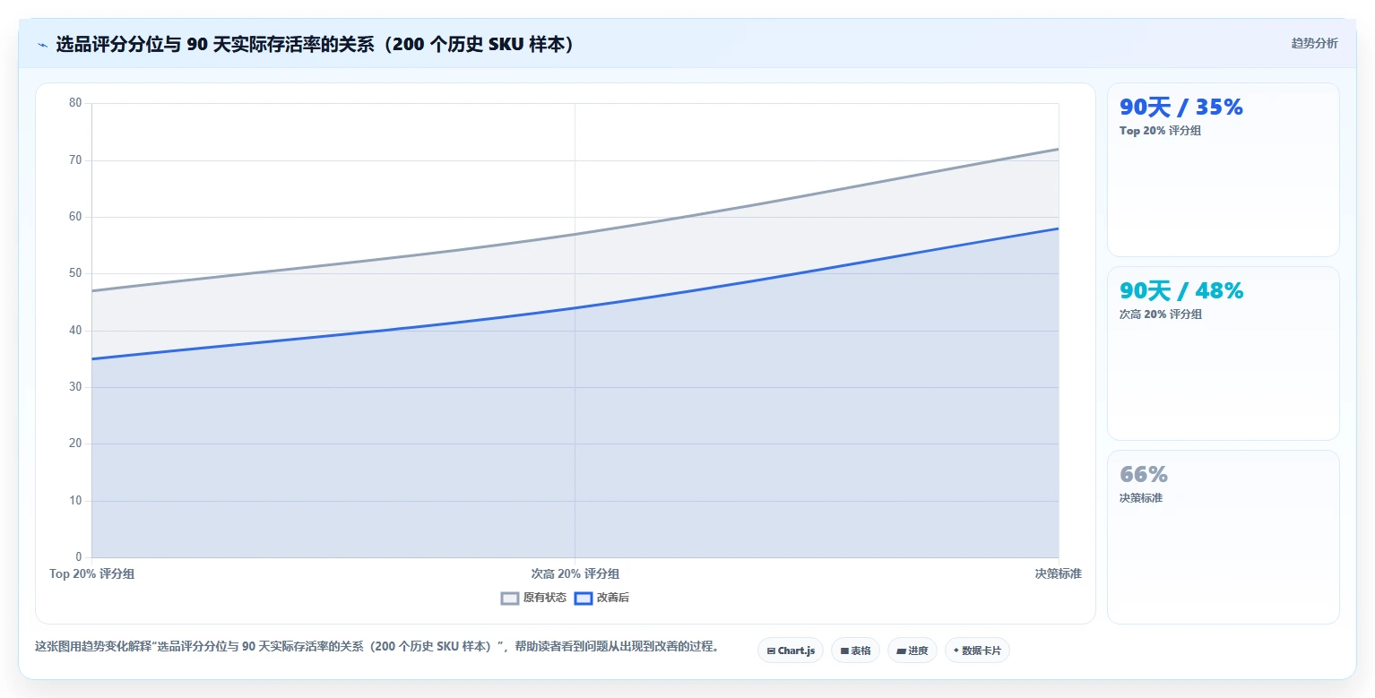Click the 决策标准 x-axis label
The width and height of the screenshot is (1375, 698).
[1058, 574]
